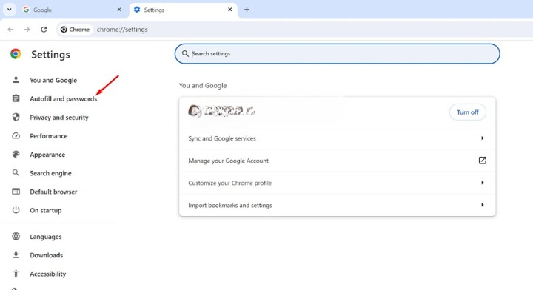Expand Import bookmarks and settings arrow
The width and height of the screenshot is (533, 290).
[x=483, y=205]
